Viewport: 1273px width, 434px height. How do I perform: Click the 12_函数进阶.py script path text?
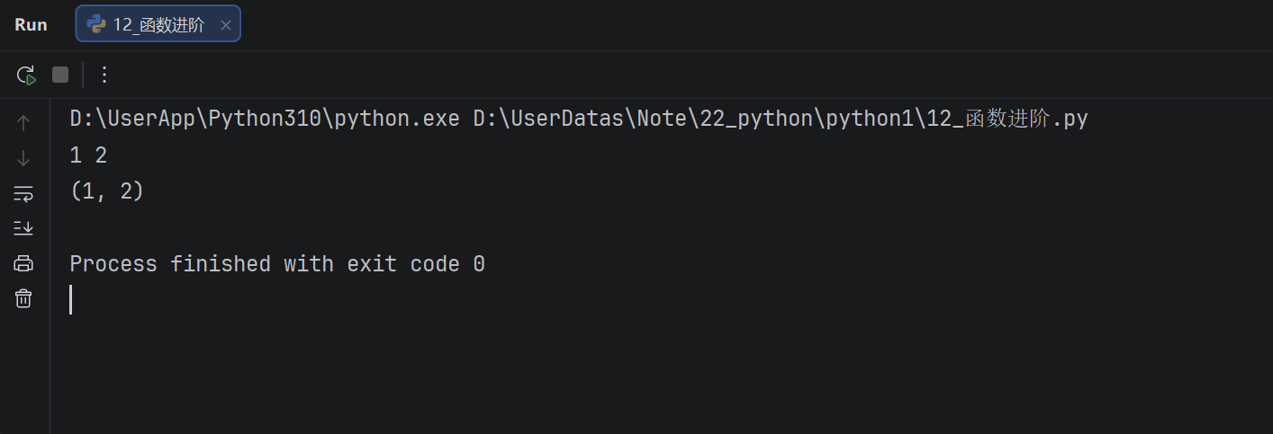781,119
